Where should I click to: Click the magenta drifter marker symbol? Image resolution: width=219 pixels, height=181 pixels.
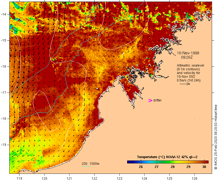click(x=150, y=101)
